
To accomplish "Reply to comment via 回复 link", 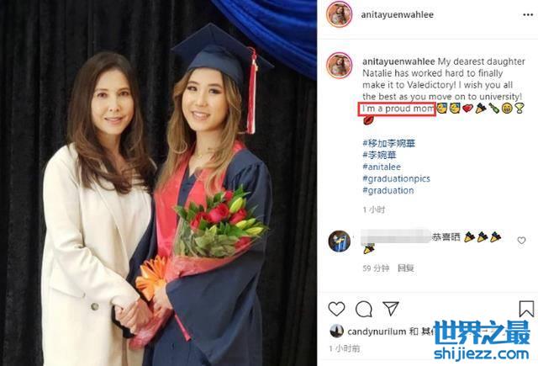I will [x=405, y=268].
